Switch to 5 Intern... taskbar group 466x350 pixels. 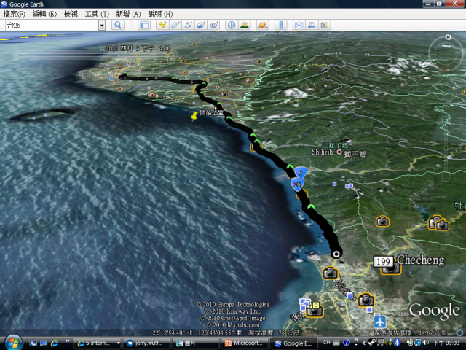98,343
